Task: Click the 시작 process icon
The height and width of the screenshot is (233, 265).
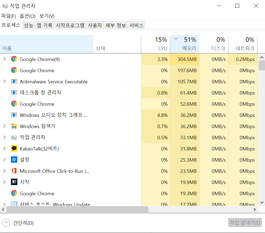Action: coord(14,182)
